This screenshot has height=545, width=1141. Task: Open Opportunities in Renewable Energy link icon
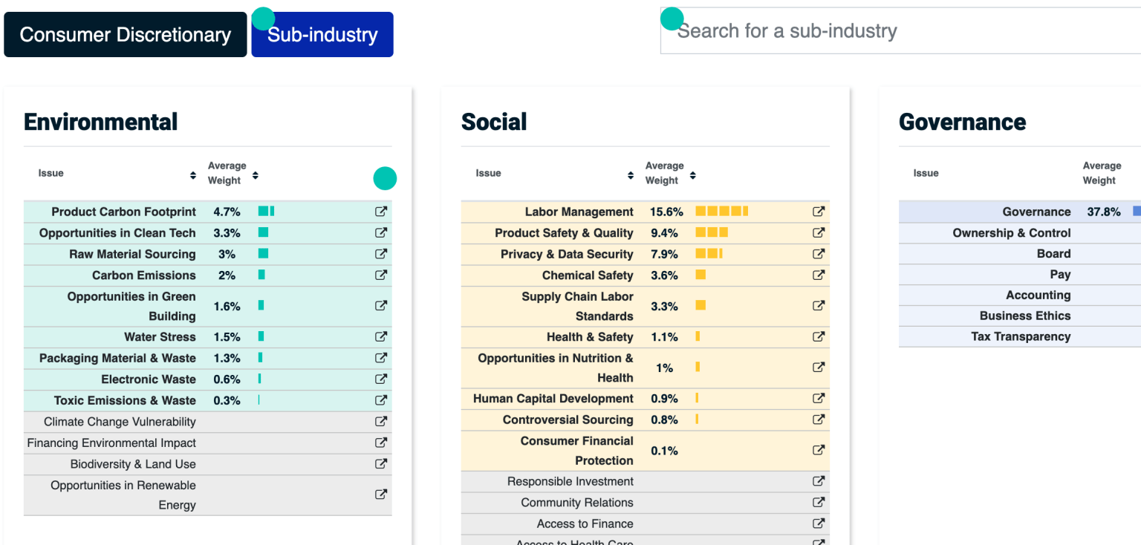(380, 495)
